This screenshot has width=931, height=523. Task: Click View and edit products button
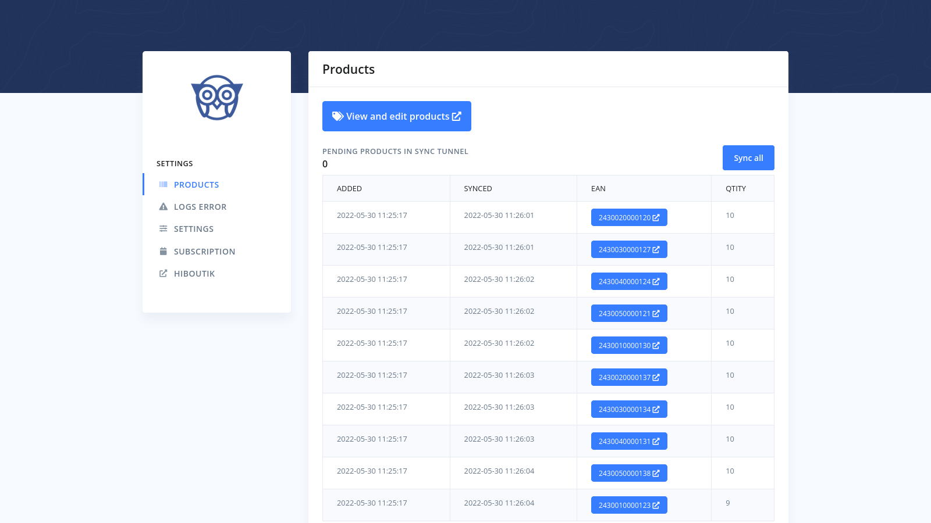(397, 116)
